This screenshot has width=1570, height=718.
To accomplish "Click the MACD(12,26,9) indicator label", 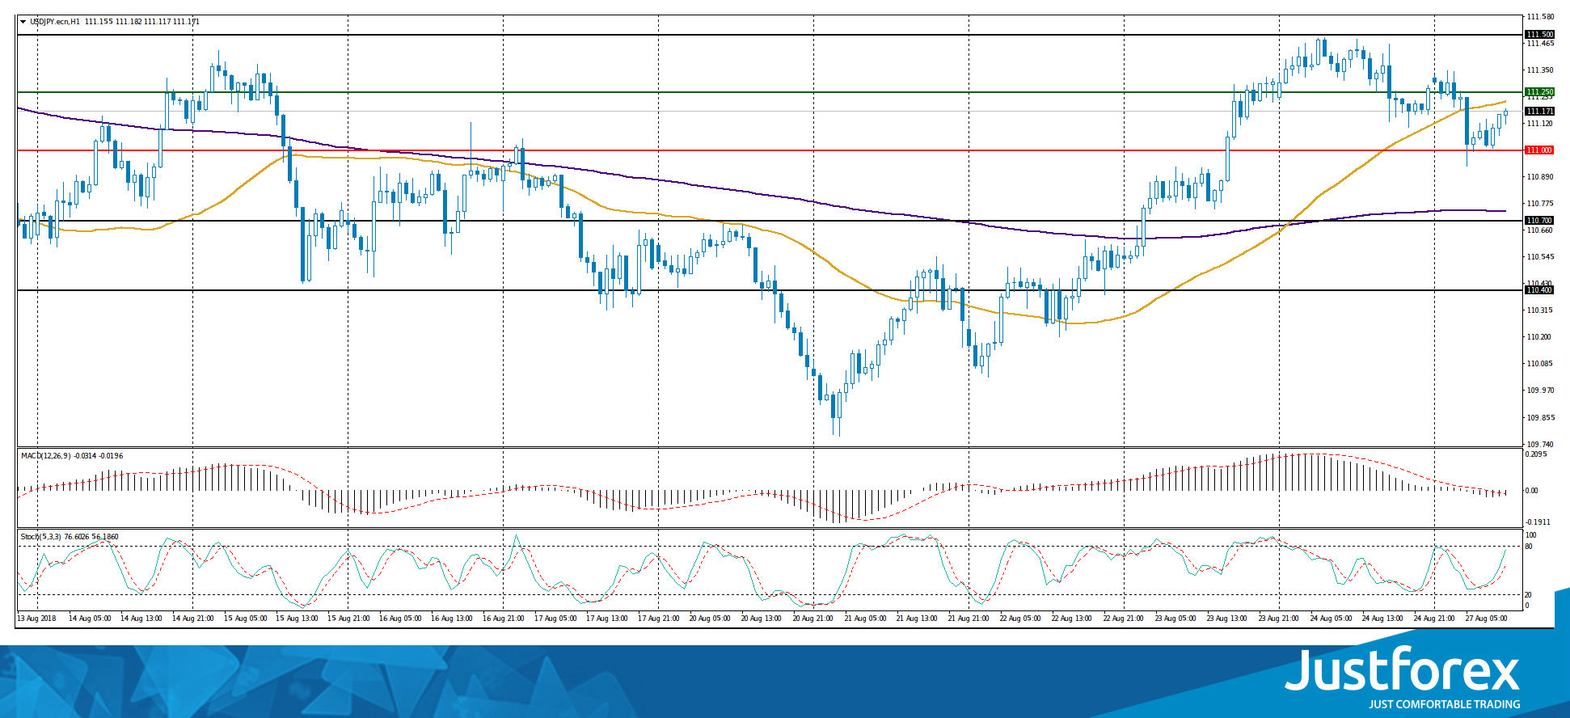I will [x=47, y=456].
